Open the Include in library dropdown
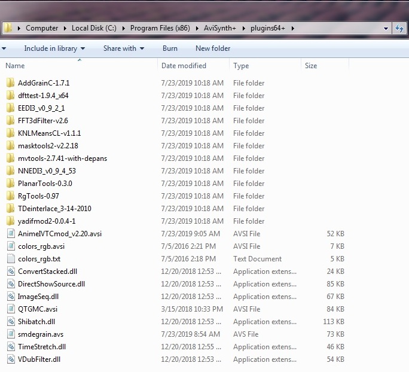 [x=54, y=48]
